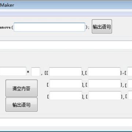The image size is (132, 132).
Task: Select the middle field in the top matrix row
Action: click(x=104, y=71)
